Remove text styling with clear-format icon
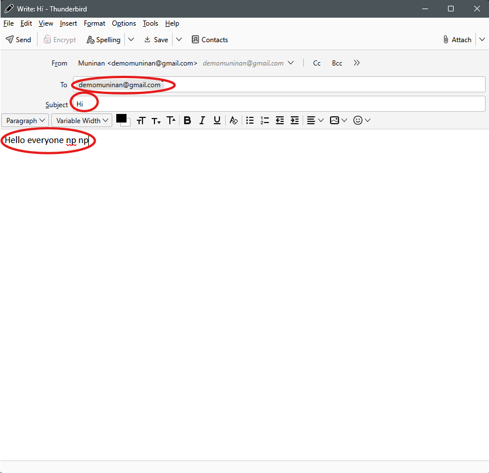Image resolution: width=489 pixels, height=473 pixels. coord(234,120)
